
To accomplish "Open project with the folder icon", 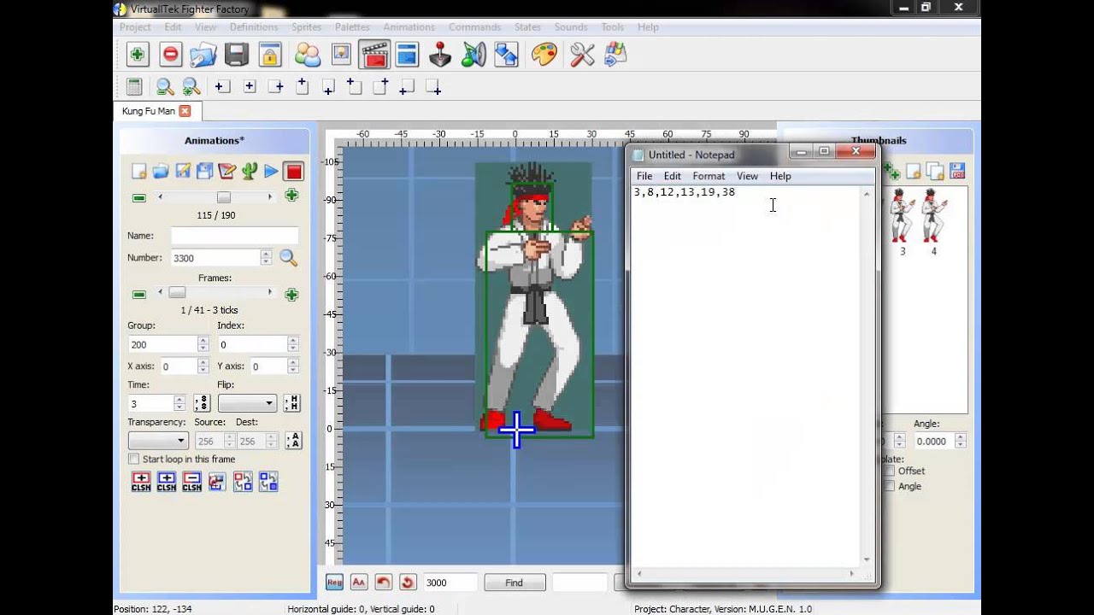I will click(x=203, y=55).
